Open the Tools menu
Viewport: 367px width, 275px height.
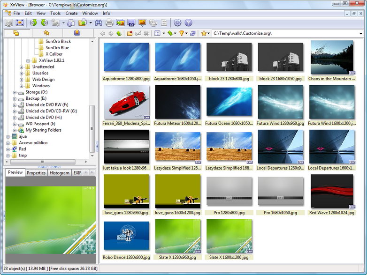(x=55, y=13)
